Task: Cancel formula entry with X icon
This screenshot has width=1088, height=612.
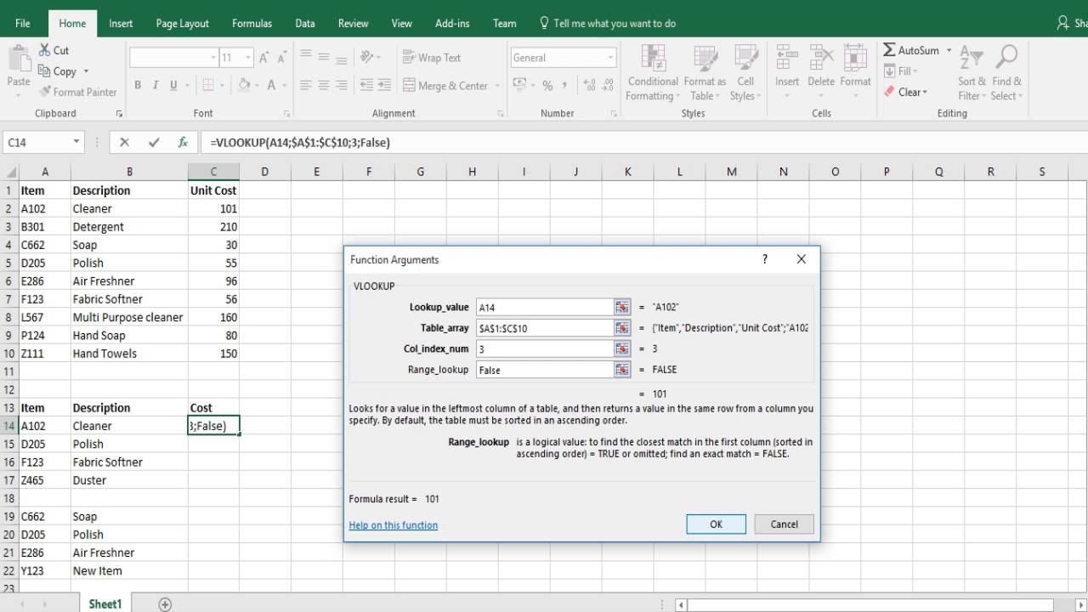Action: click(125, 143)
